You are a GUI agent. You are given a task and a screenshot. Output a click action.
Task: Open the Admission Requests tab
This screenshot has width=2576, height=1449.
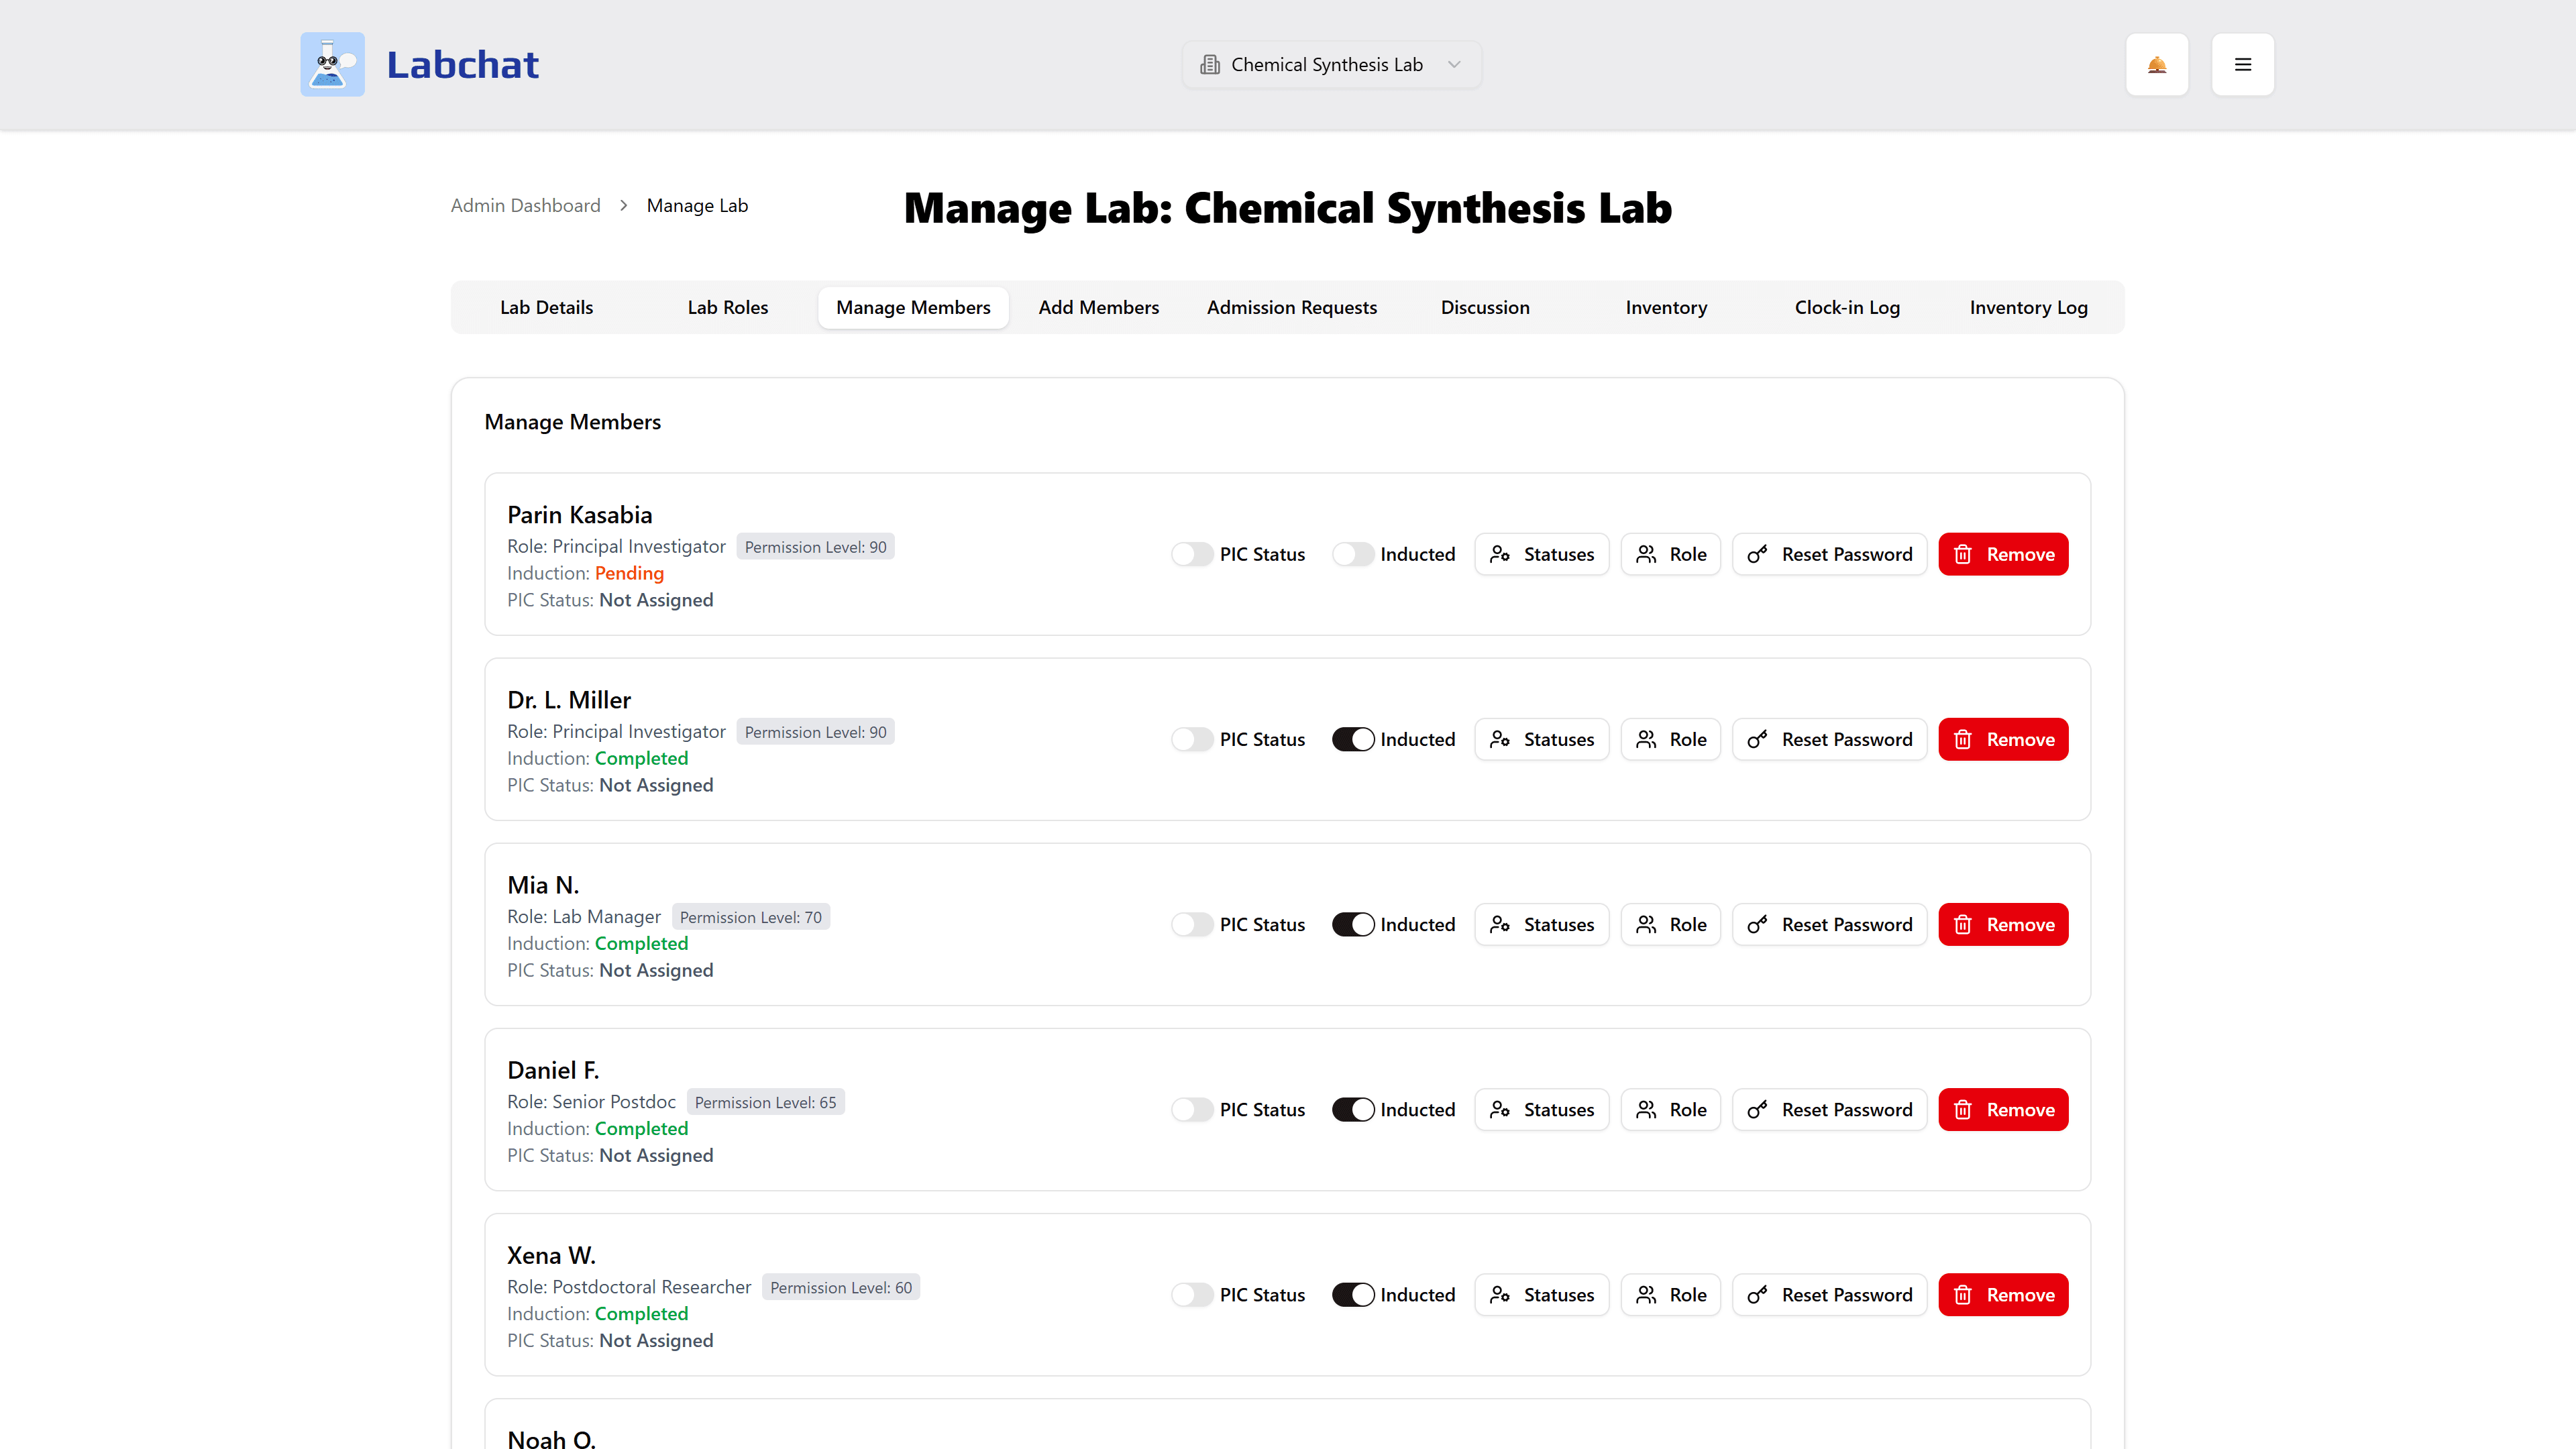coord(1291,307)
